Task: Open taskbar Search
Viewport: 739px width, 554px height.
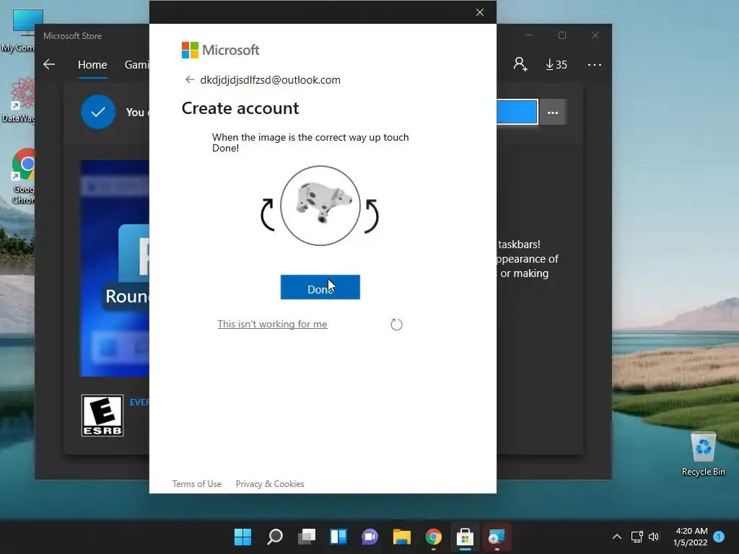Action: (275, 537)
